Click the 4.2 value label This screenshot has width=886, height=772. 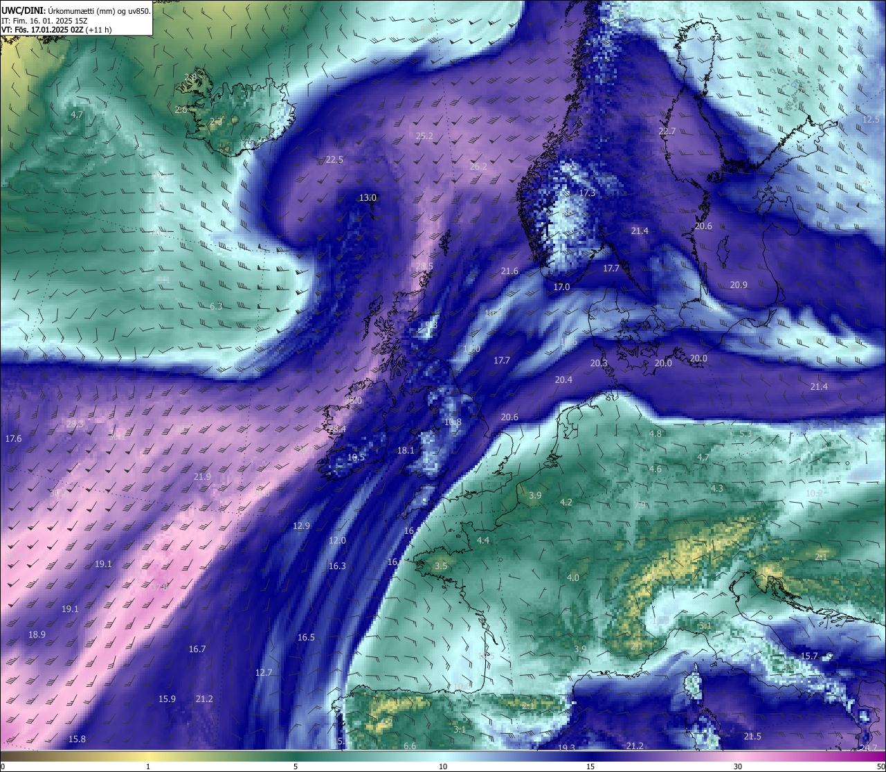click(x=566, y=503)
